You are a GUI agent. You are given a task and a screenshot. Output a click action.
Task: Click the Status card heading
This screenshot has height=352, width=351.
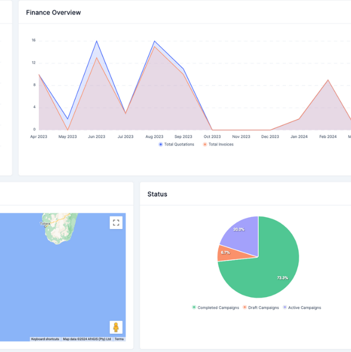pos(157,194)
